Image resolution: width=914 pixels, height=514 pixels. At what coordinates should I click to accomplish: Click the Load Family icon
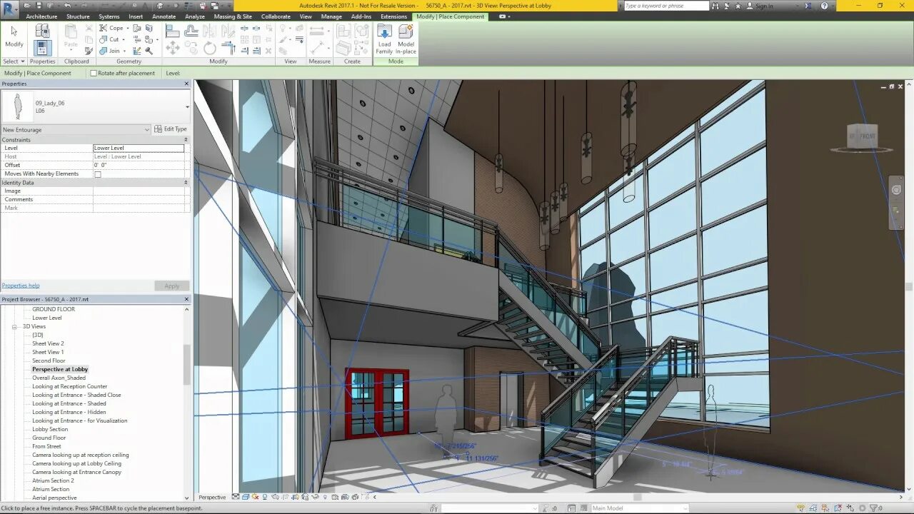[x=384, y=39]
